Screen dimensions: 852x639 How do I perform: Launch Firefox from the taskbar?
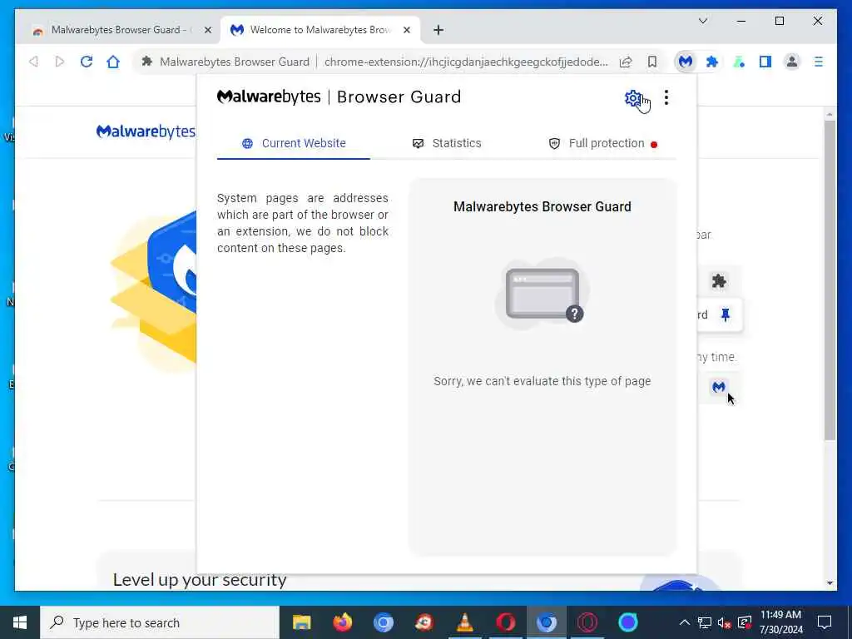click(x=342, y=622)
